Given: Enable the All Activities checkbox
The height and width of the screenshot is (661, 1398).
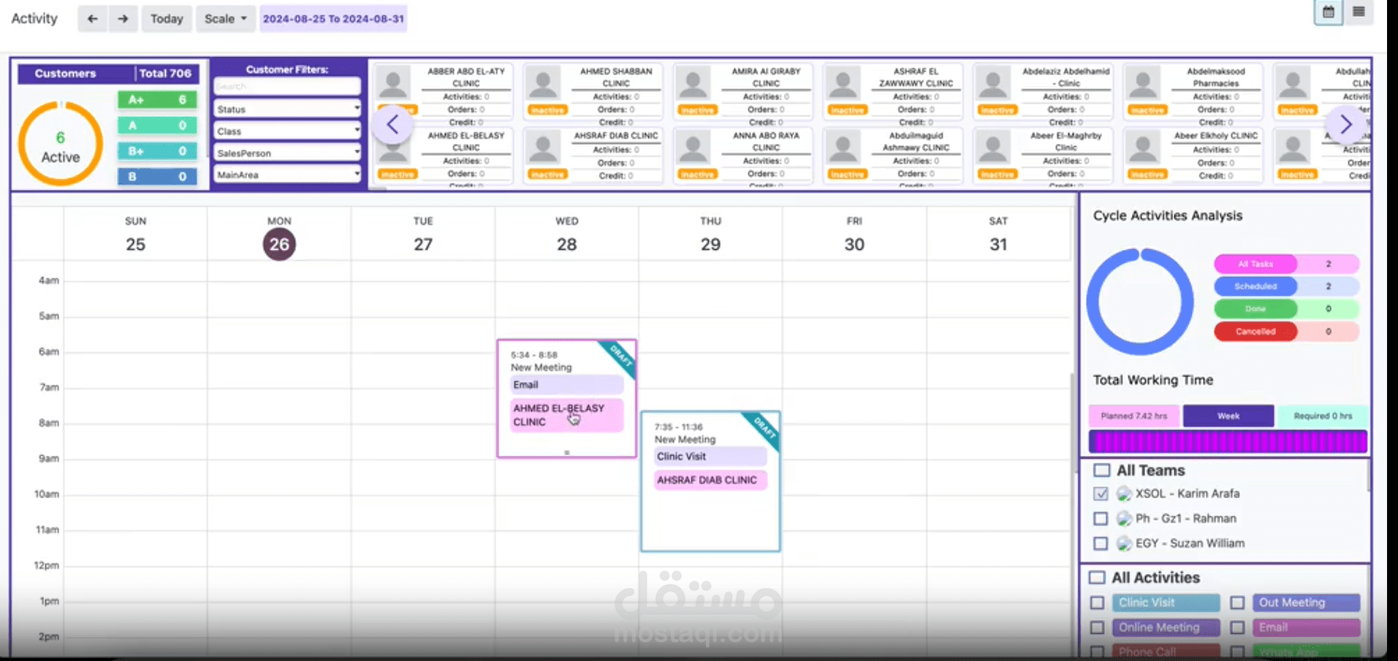Looking at the screenshot, I should coord(1096,577).
